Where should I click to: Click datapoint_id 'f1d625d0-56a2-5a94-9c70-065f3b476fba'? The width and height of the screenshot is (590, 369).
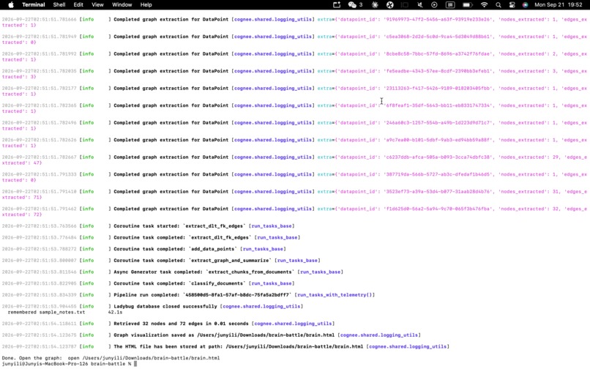(437, 209)
